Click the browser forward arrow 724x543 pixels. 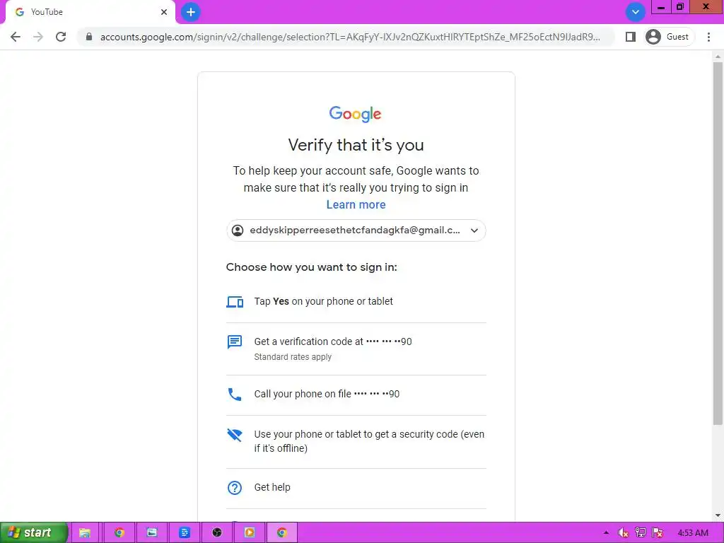coord(38,37)
